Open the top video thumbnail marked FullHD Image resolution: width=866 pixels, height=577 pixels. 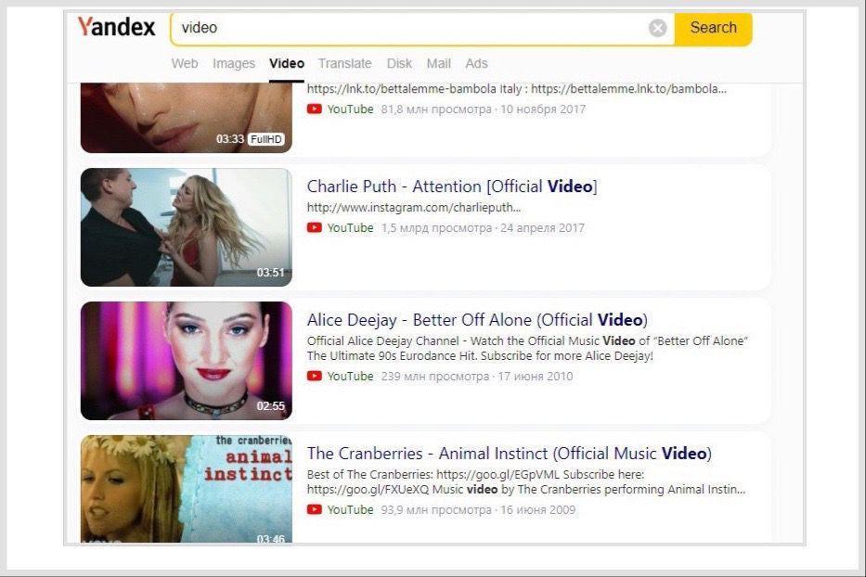tap(187, 118)
